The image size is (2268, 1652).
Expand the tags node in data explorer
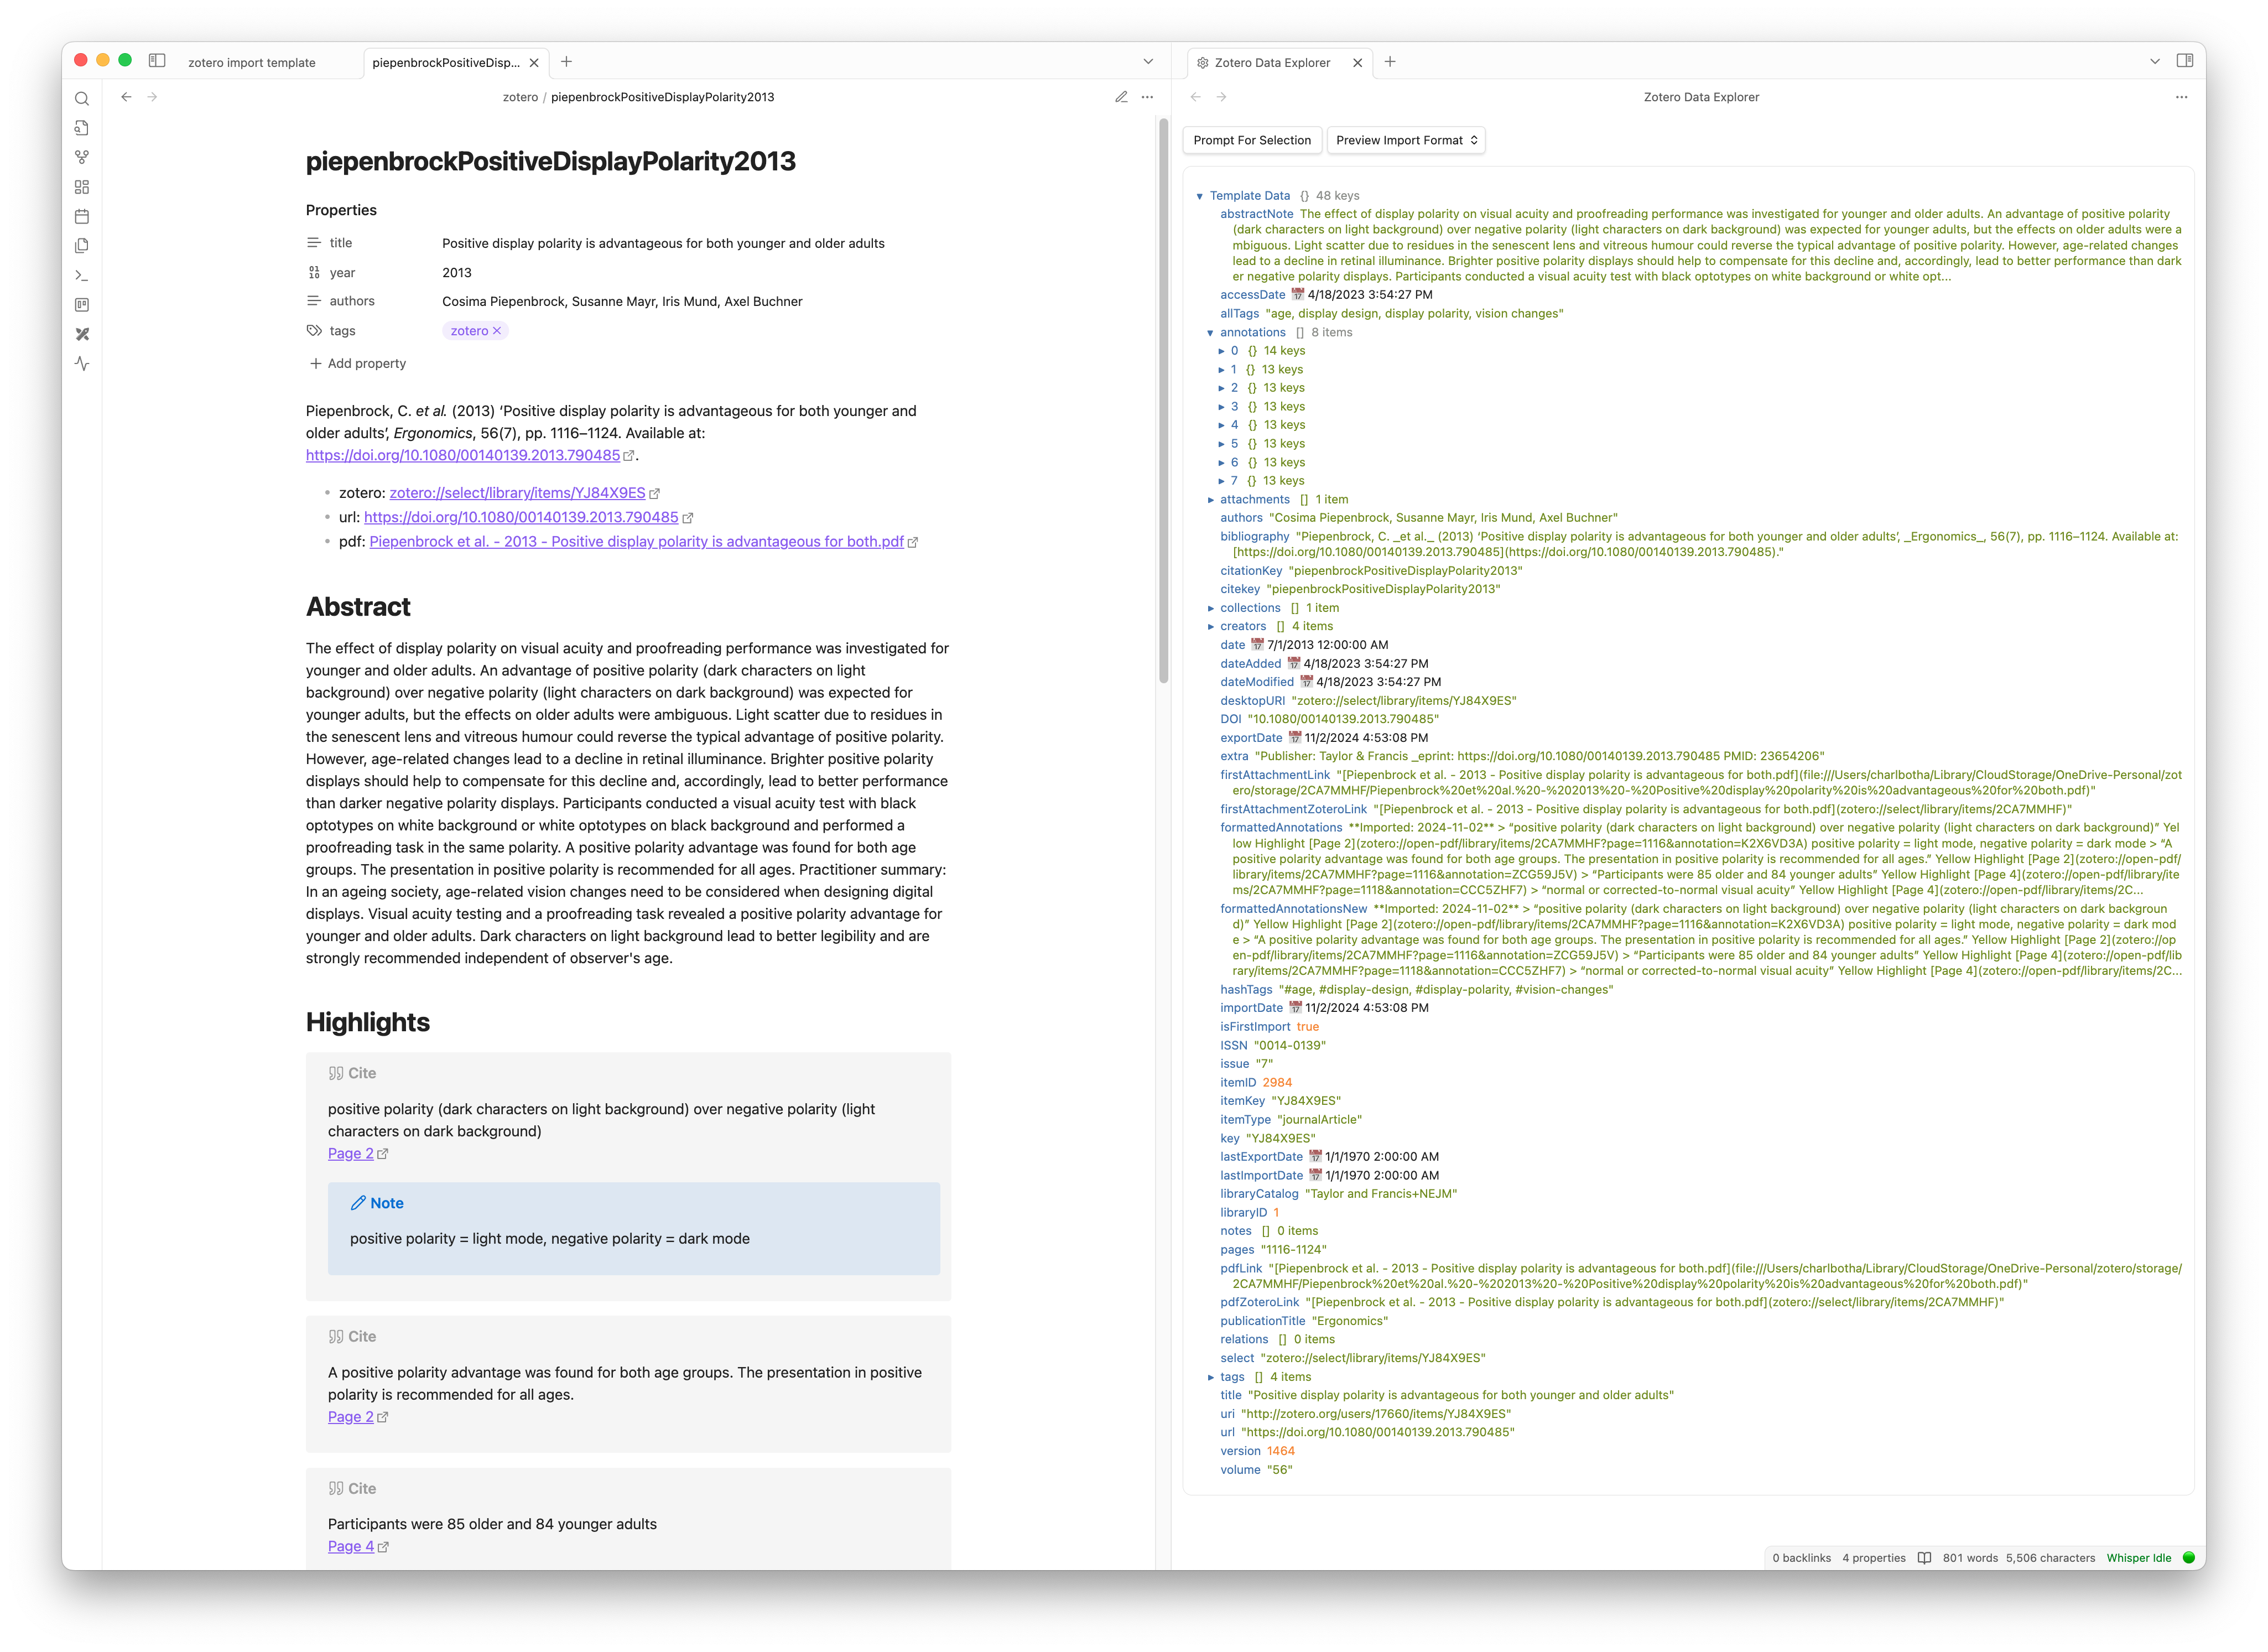1210,1377
